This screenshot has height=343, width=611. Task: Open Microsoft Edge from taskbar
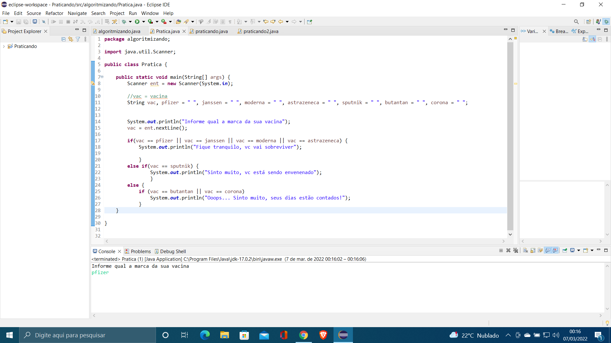click(205, 335)
